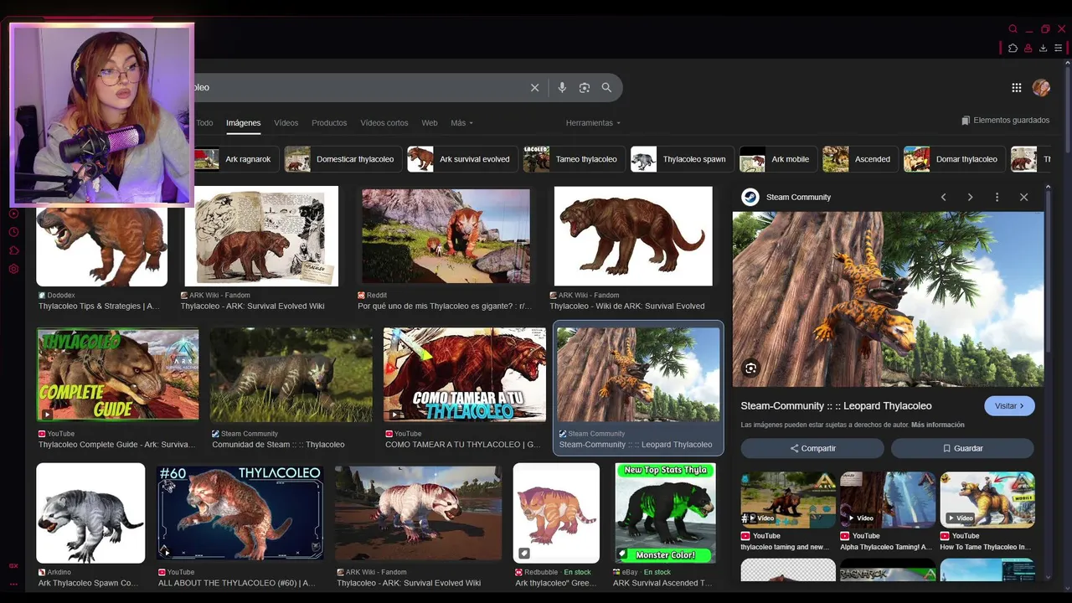
Task: Select the Domar thylacoleo filter chip
Action: pyautogui.click(x=954, y=159)
